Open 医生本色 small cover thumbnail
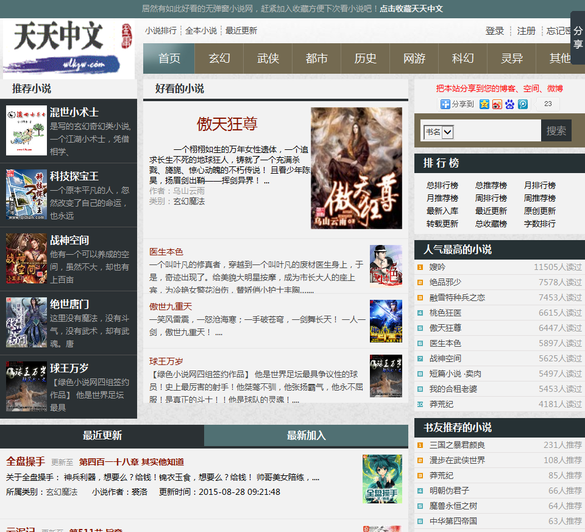Viewport: 585px width, 532px height. [x=386, y=266]
